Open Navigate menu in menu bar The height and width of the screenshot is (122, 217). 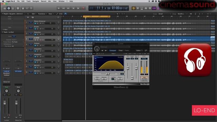[x=36, y=1]
